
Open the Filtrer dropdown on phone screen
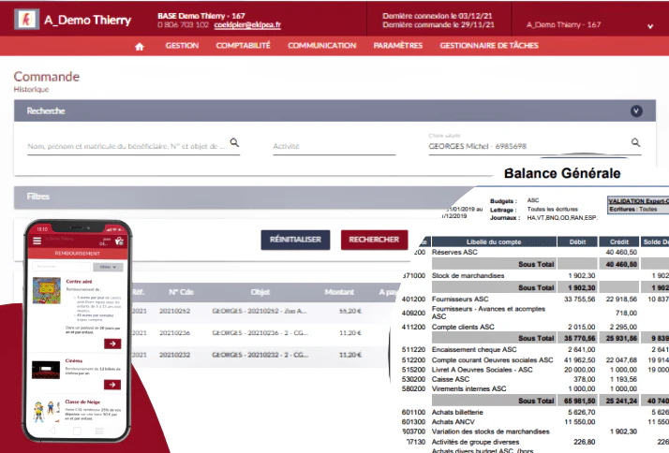[x=108, y=267]
